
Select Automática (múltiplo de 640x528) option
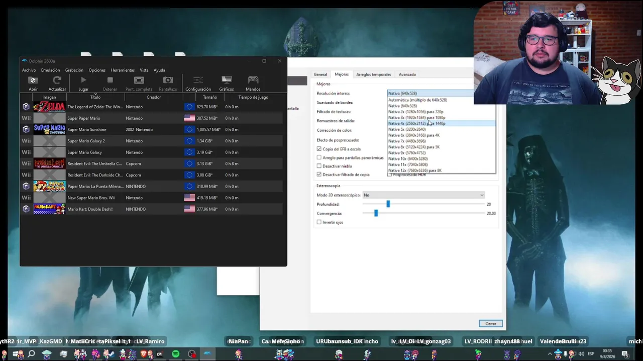[x=442, y=100]
